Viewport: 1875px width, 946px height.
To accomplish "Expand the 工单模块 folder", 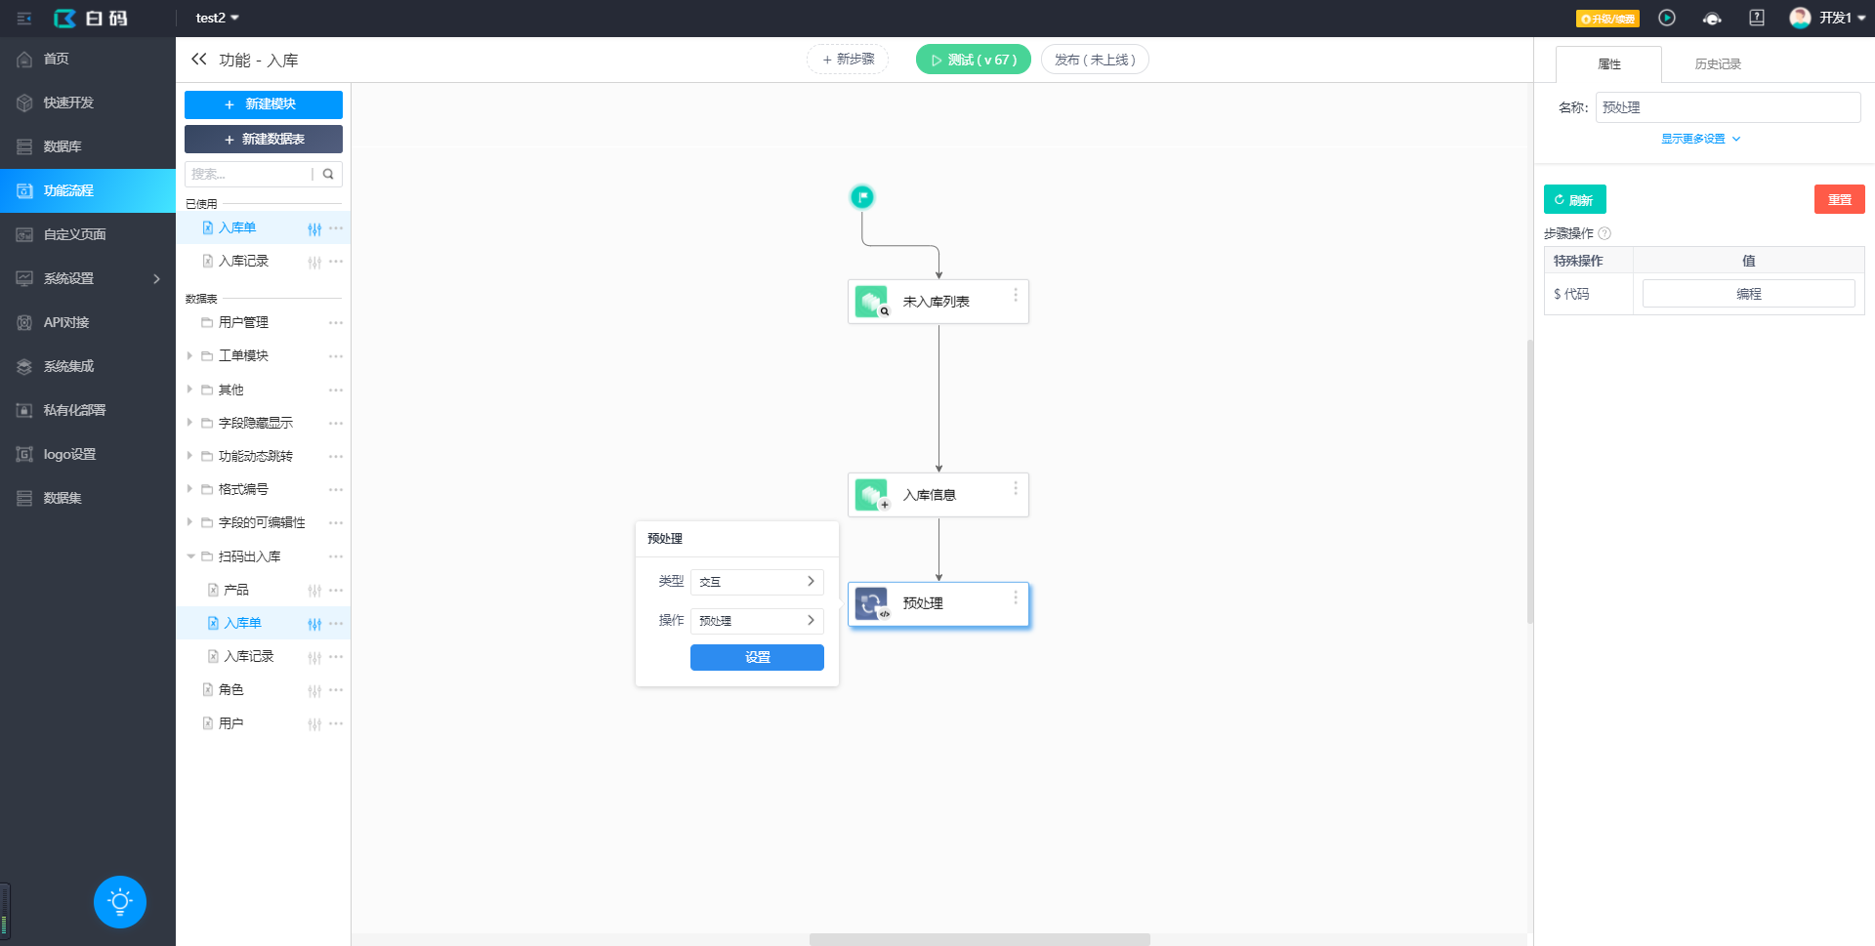I will (x=189, y=355).
